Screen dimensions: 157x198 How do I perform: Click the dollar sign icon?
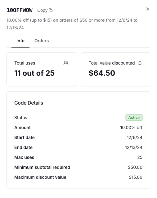(x=140, y=63)
